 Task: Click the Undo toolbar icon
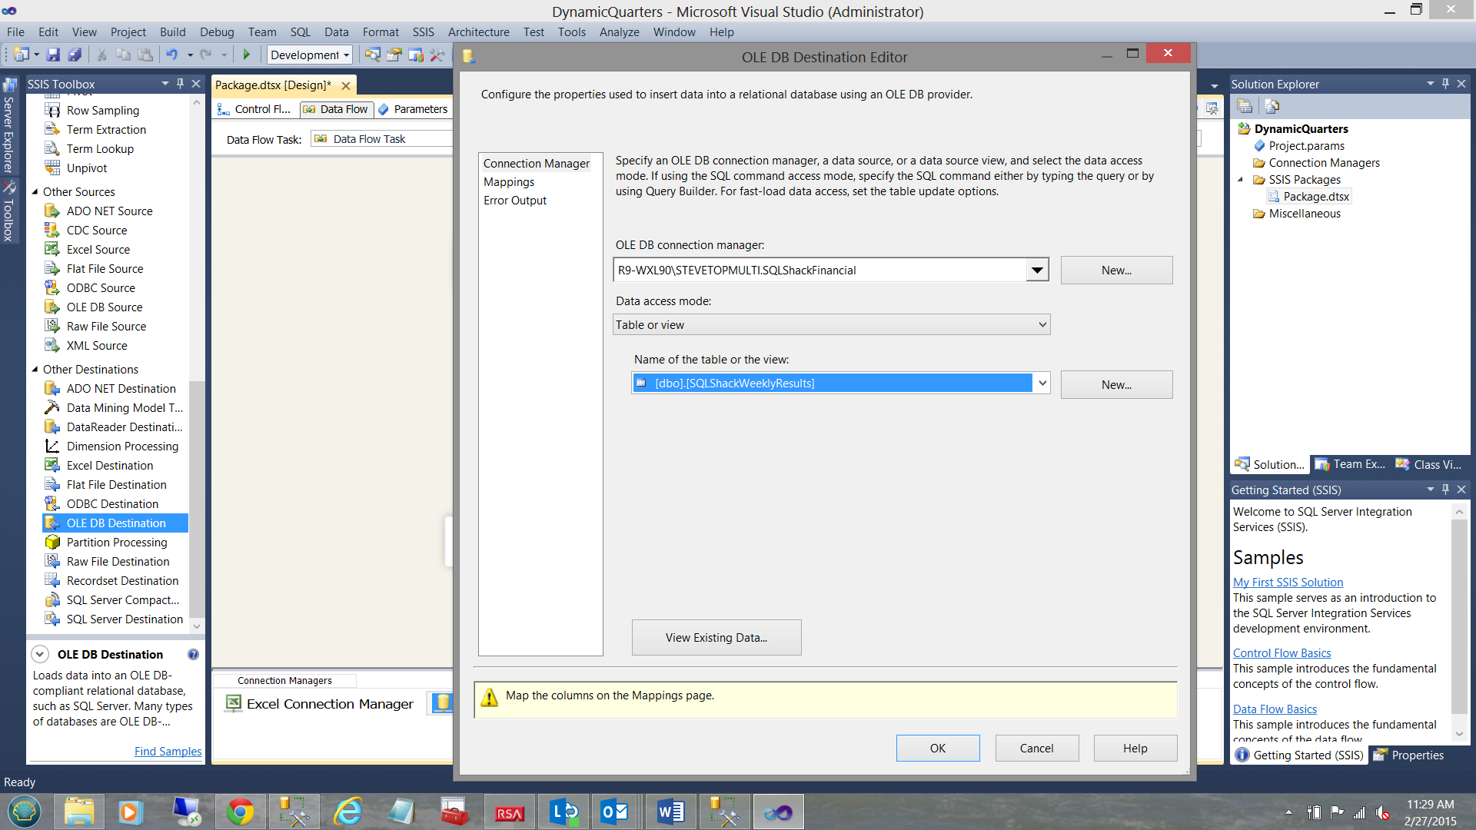click(x=171, y=55)
